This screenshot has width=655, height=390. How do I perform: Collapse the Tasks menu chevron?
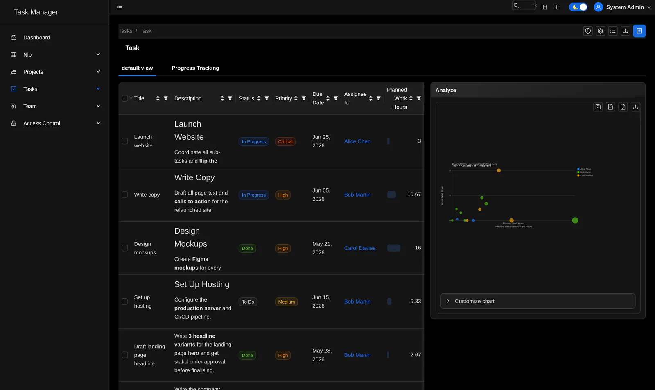[98, 89]
